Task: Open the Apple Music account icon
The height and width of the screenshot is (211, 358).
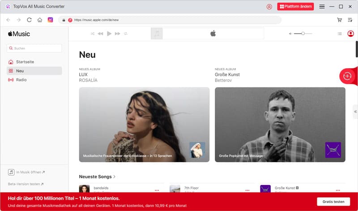Action: tap(351, 34)
